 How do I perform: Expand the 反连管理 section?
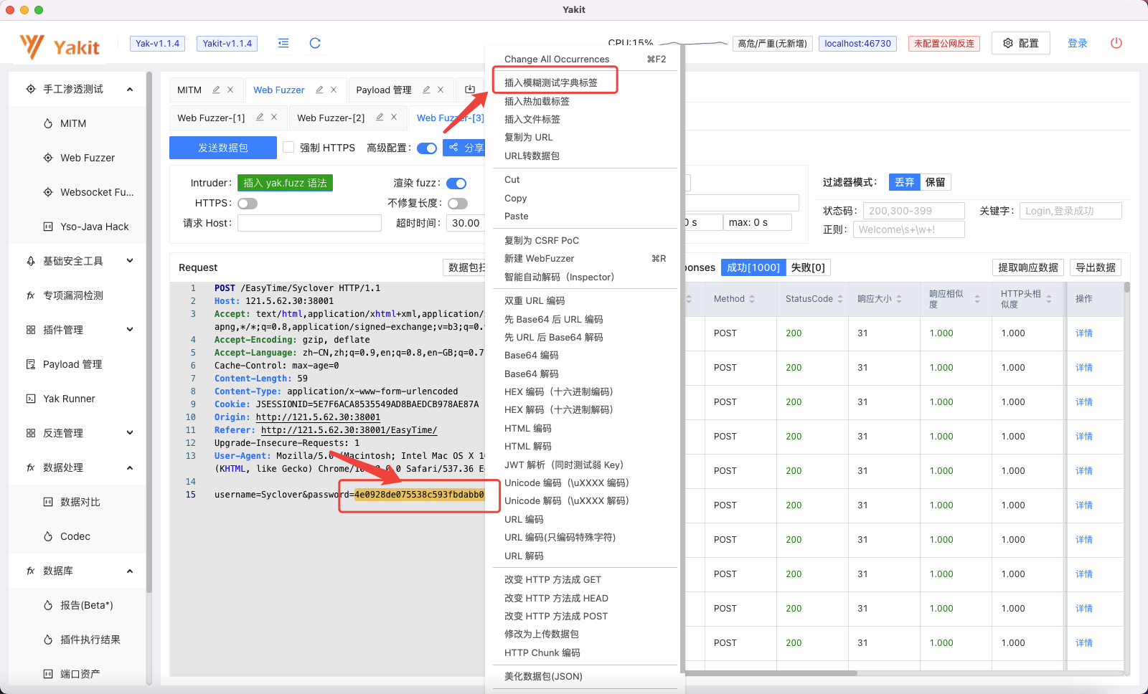(130, 433)
